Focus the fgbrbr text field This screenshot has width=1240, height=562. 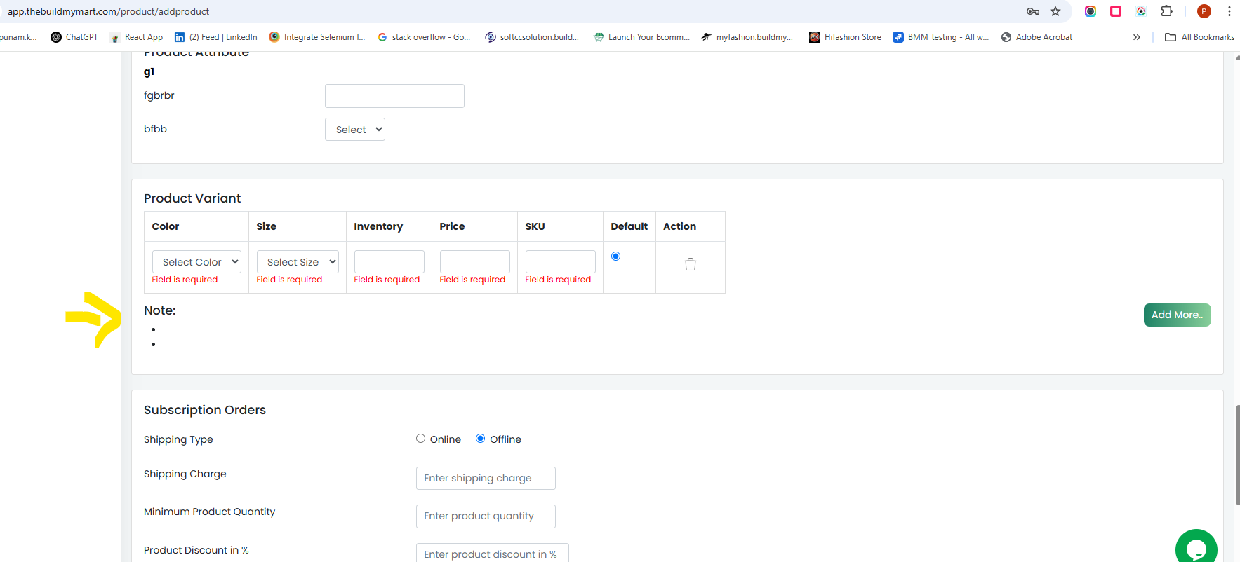pyautogui.click(x=394, y=96)
